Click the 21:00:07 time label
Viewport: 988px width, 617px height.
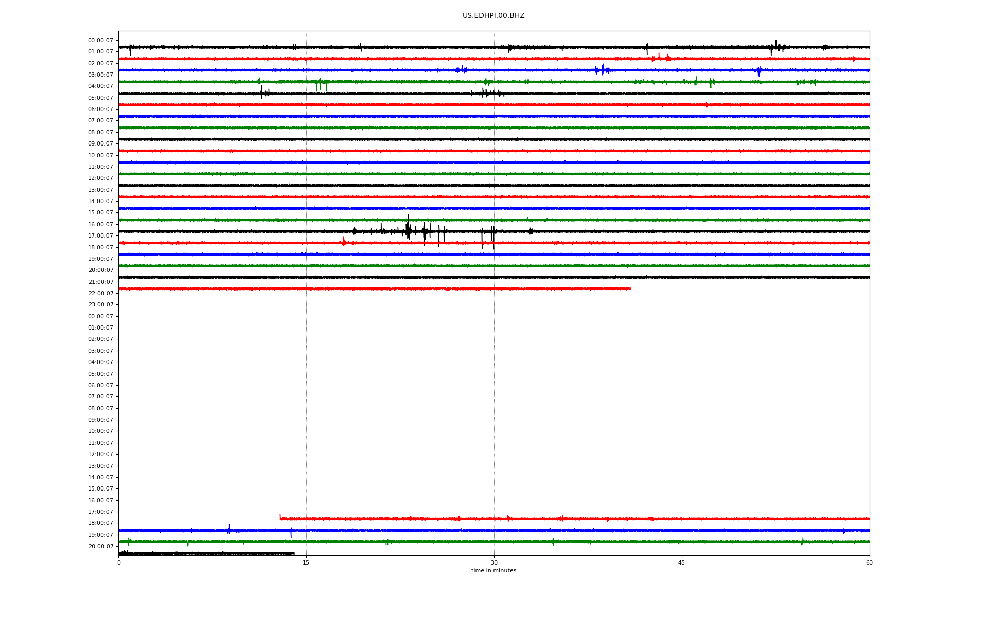point(100,282)
